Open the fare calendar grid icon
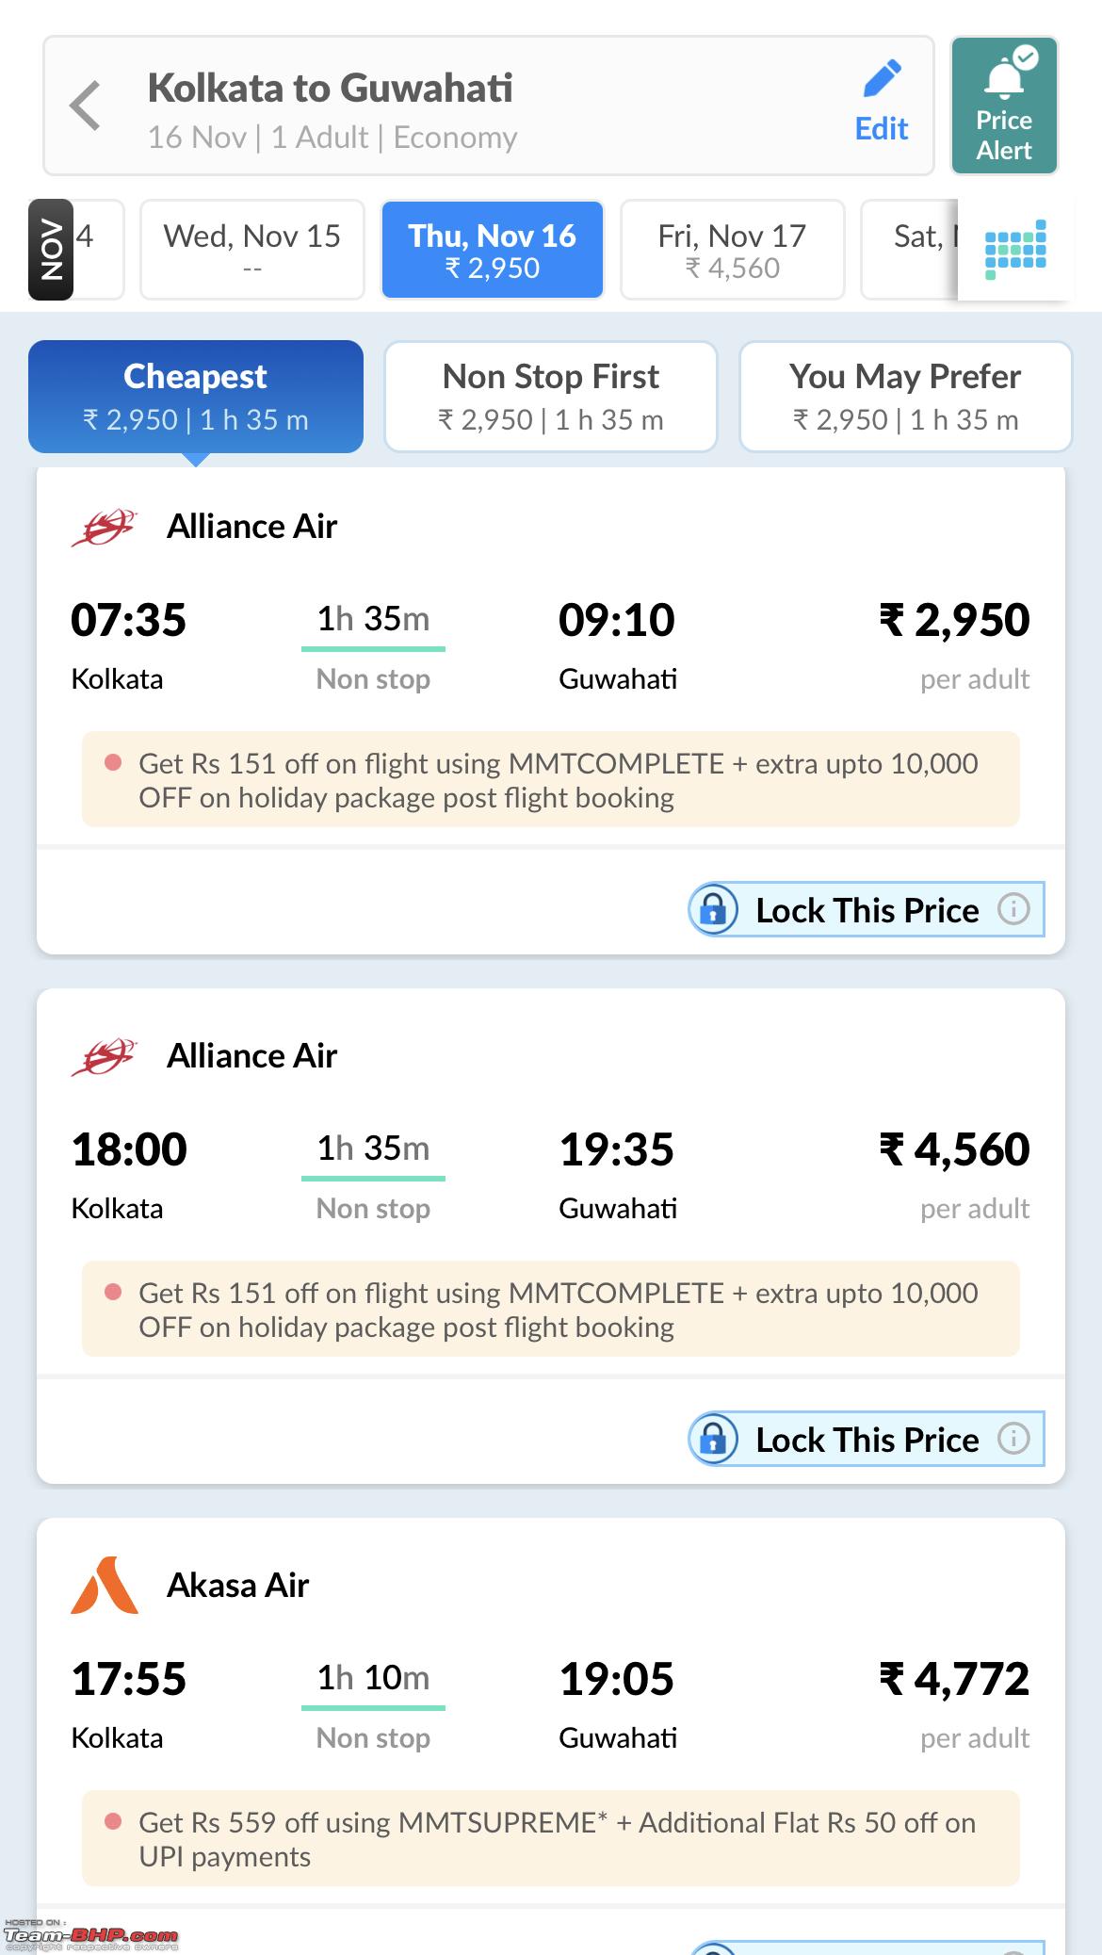The width and height of the screenshot is (1102, 1955). (x=1015, y=250)
